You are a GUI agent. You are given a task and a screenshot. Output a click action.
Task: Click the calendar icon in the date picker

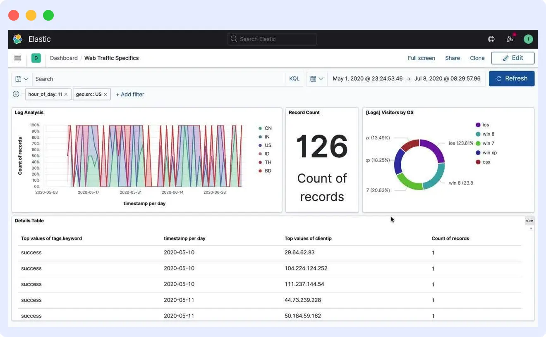click(314, 78)
